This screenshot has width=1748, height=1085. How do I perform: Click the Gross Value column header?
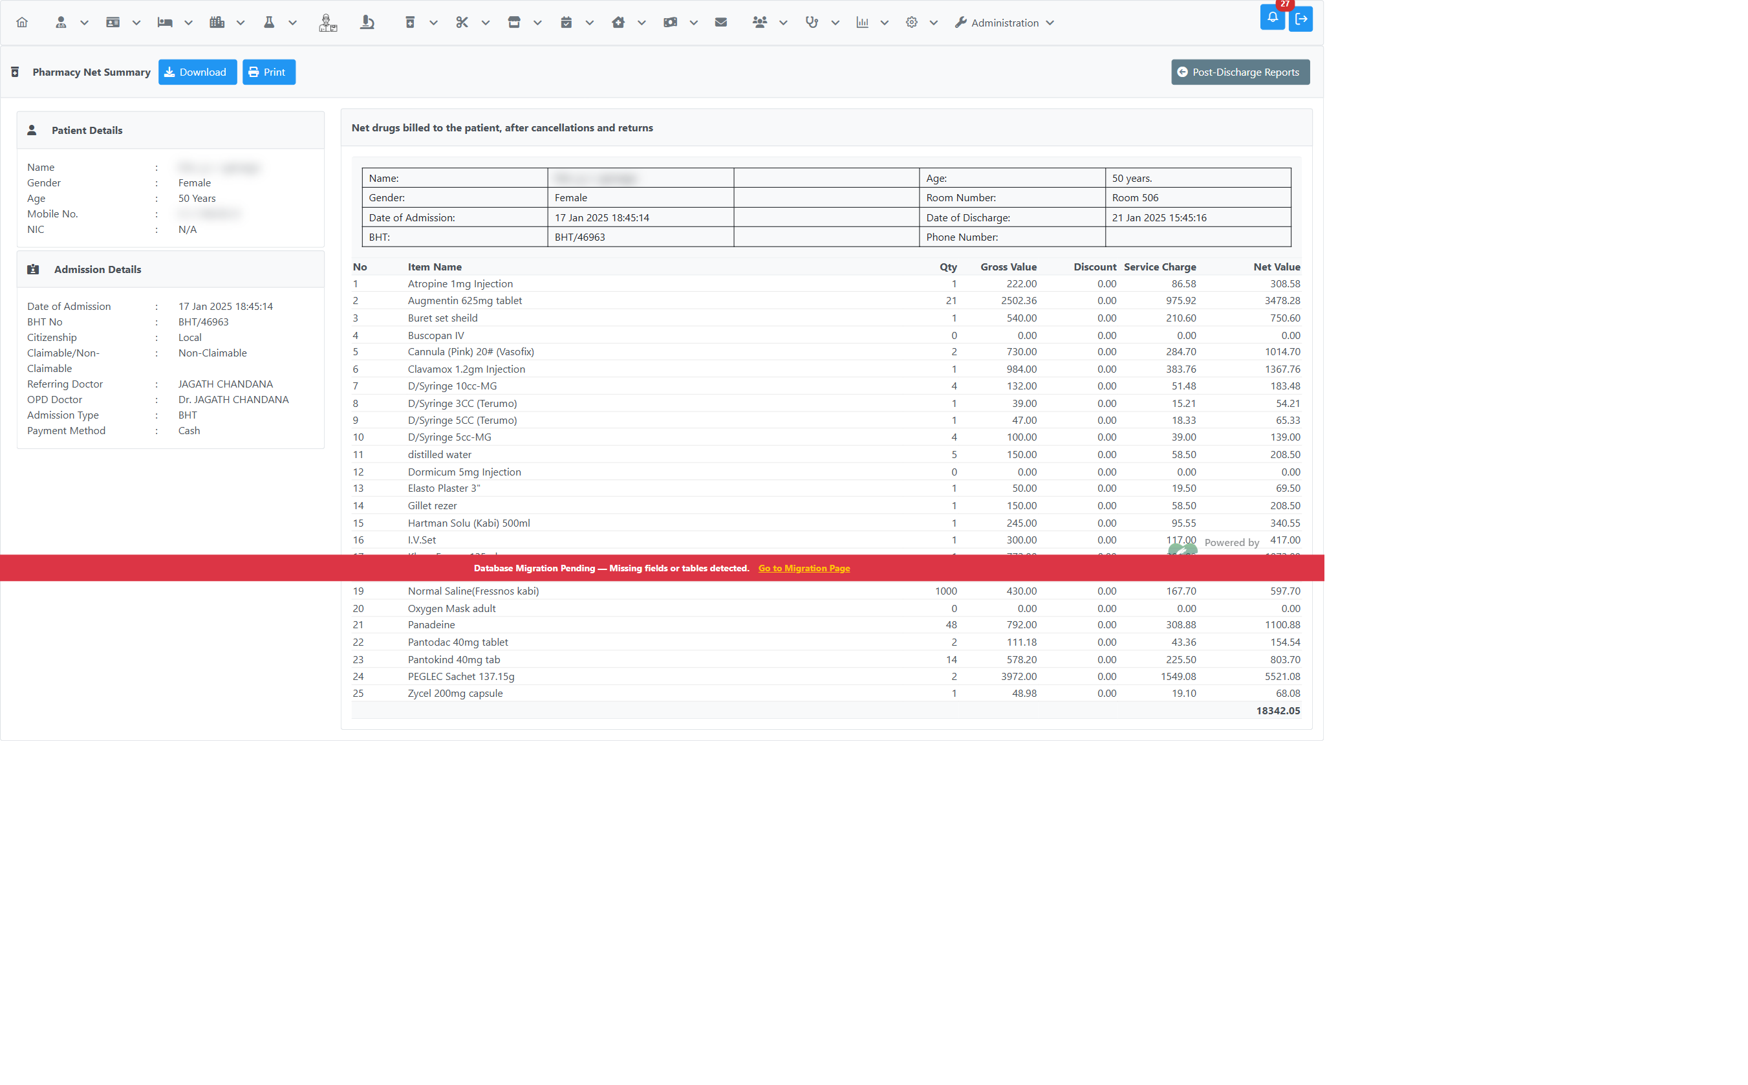point(1008,267)
